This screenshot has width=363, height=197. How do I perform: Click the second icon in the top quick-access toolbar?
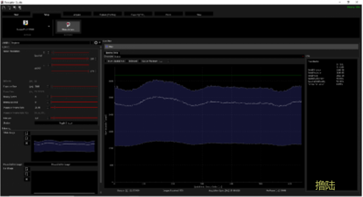[x=9, y=8]
